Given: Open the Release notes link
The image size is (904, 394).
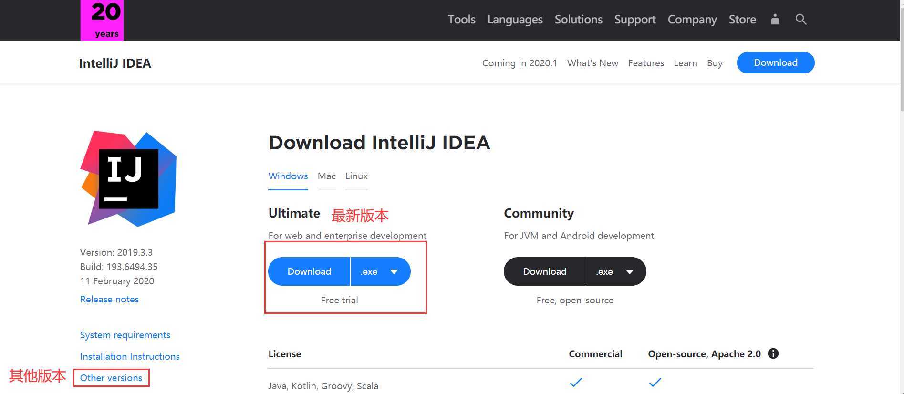Looking at the screenshot, I should pyautogui.click(x=109, y=299).
